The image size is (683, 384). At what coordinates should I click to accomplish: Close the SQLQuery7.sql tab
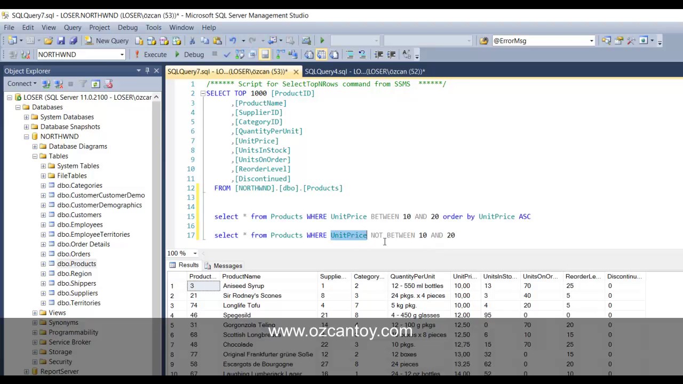[295, 71]
